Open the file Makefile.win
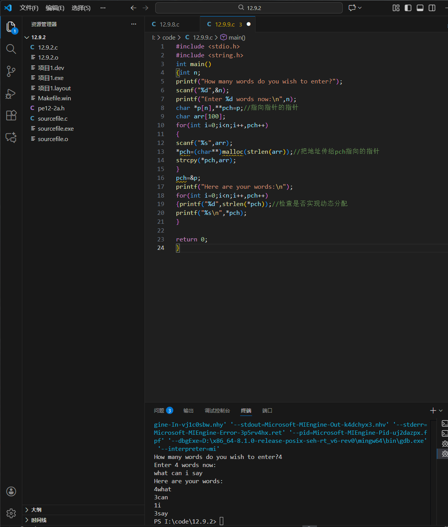 [83, 98]
